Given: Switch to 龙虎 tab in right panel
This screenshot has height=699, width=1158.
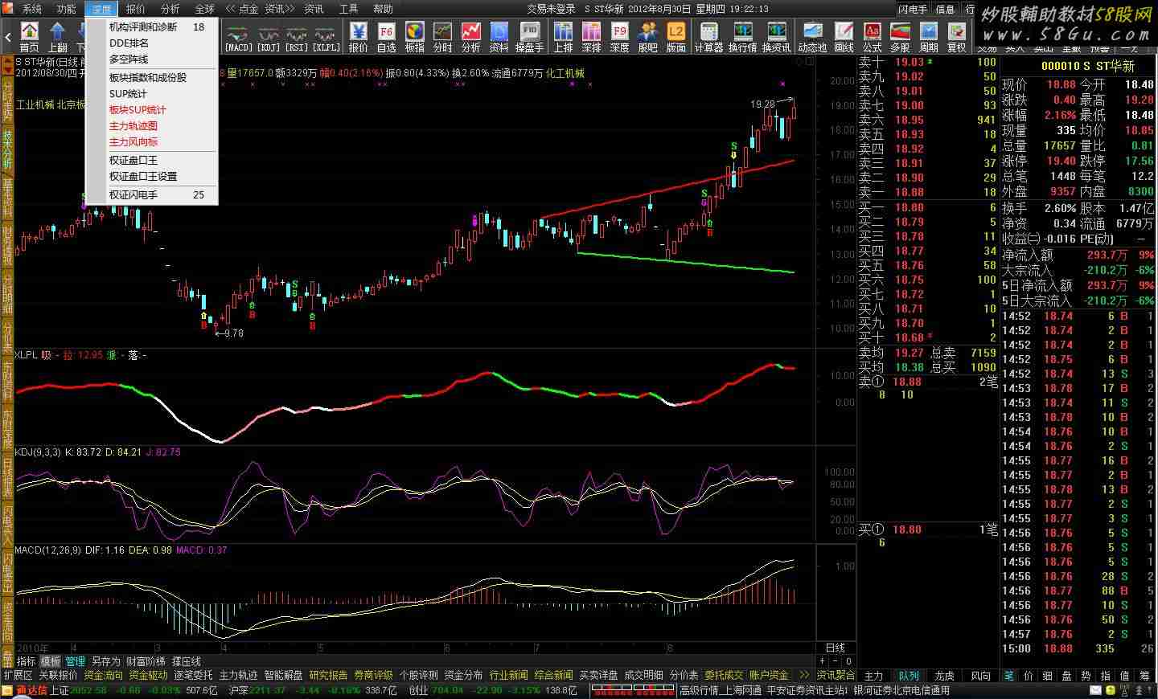Looking at the screenshot, I should [945, 676].
